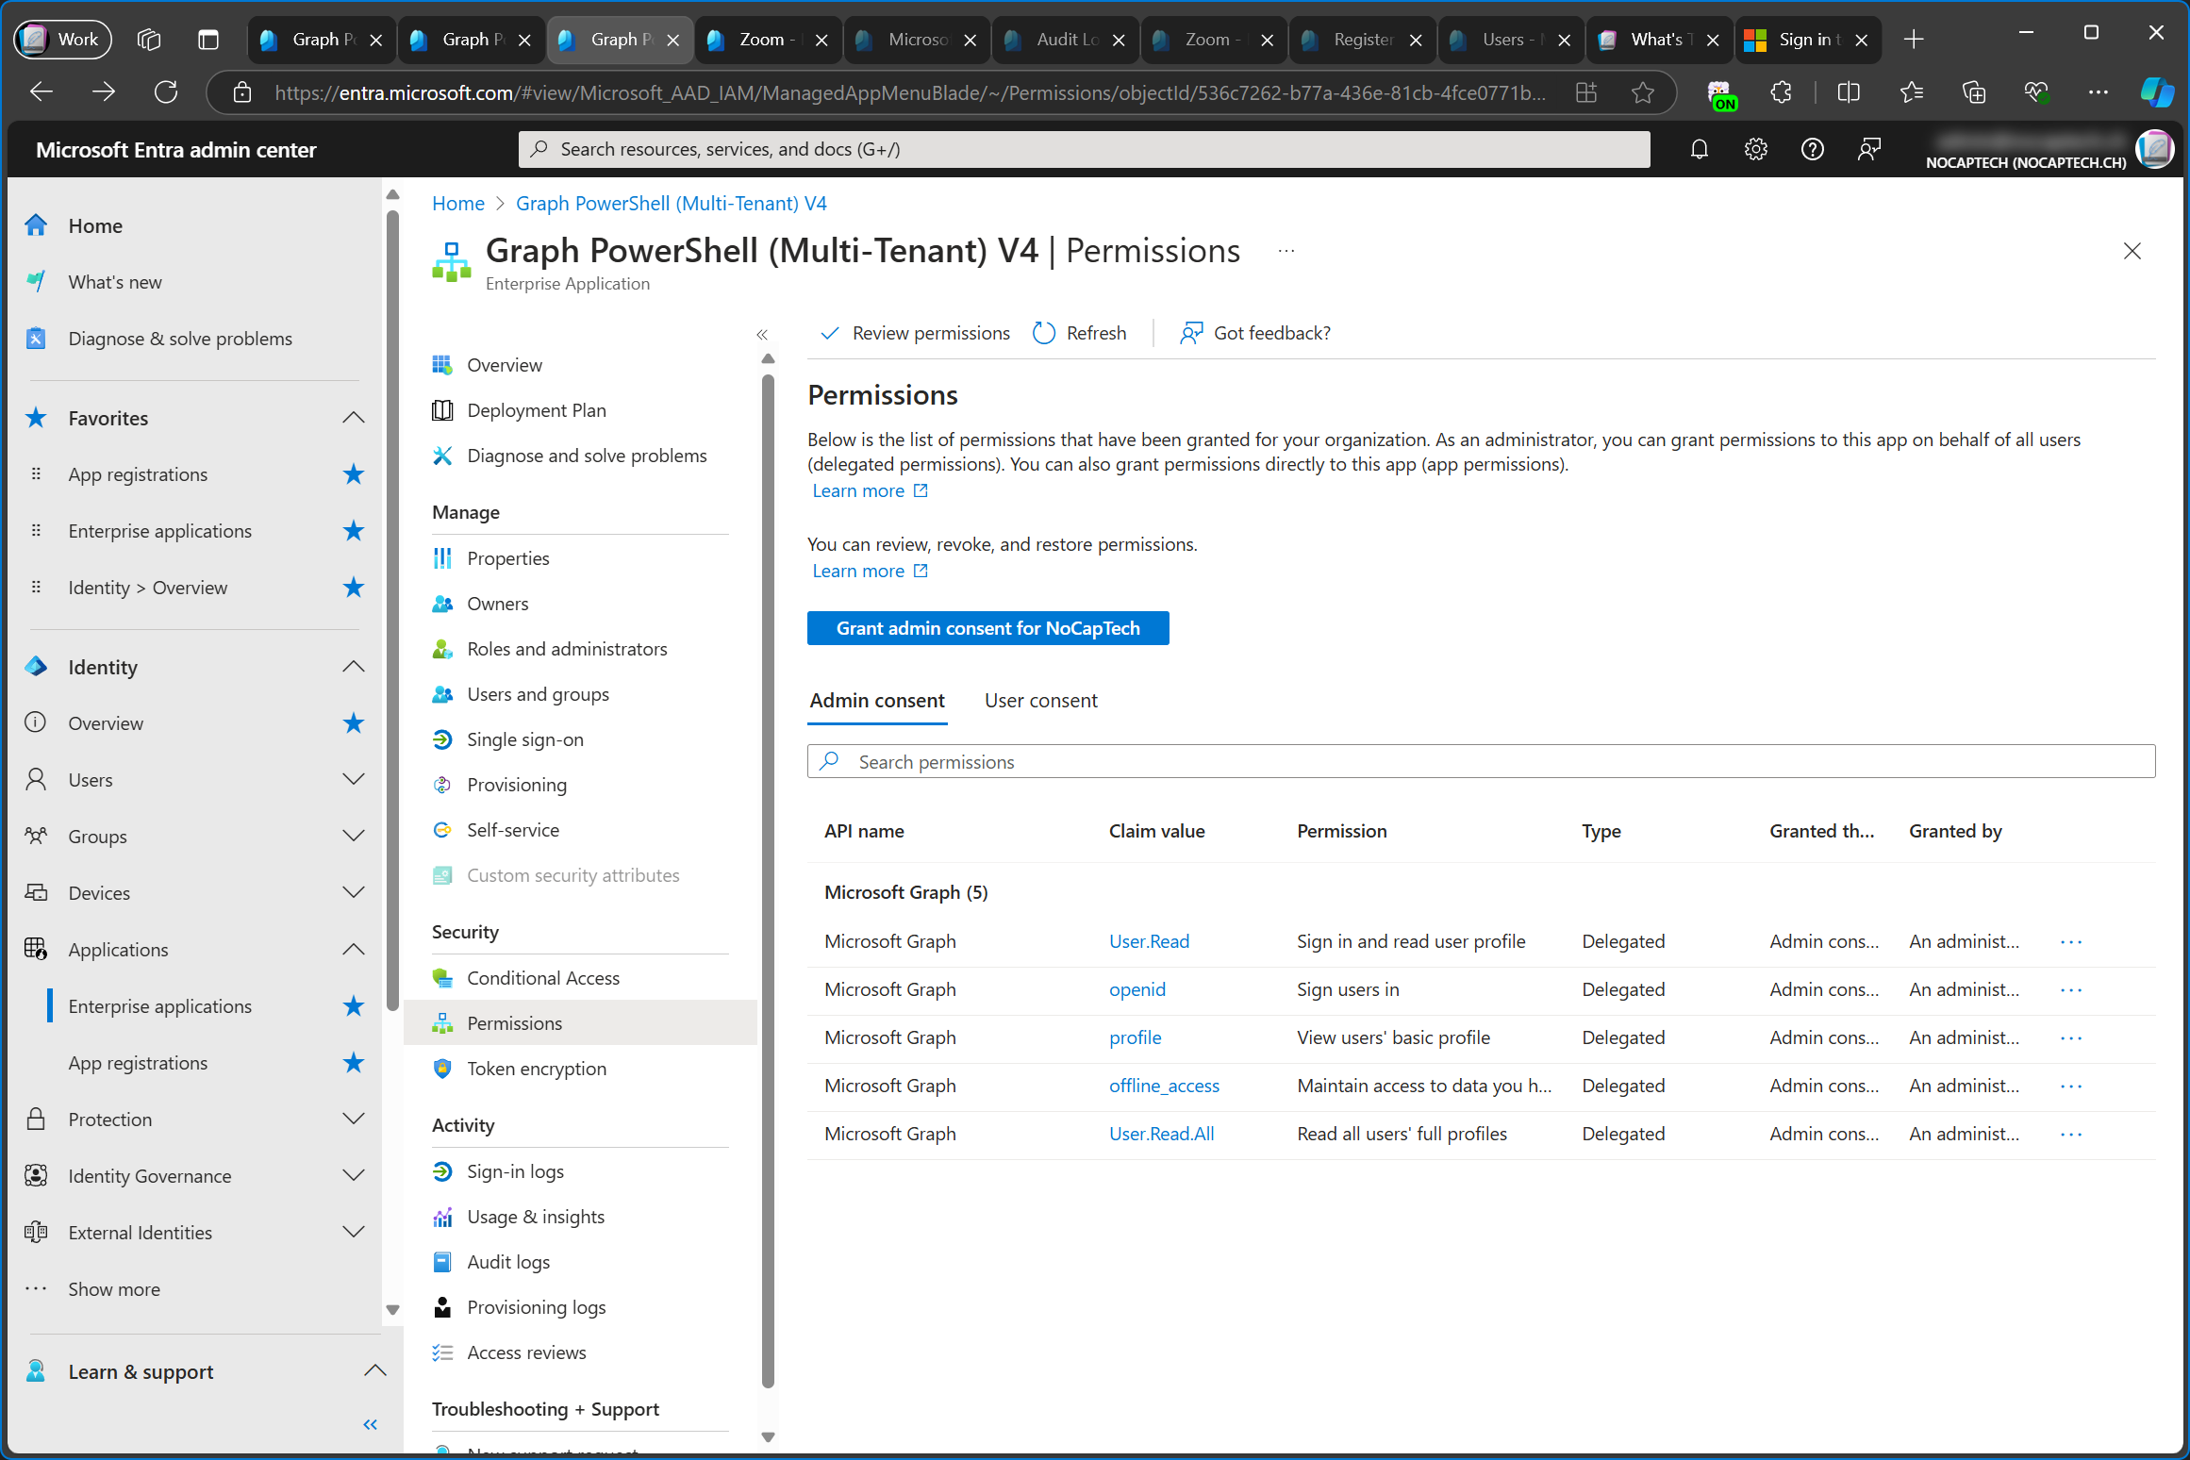This screenshot has height=1460, width=2190.
Task: Click the Search permissions input field
Action: click(1481, 761)
